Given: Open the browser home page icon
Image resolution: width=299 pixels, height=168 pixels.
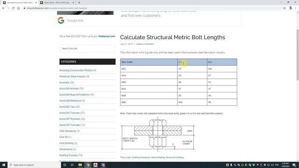Looking at the screenshot, I should 18,8.
